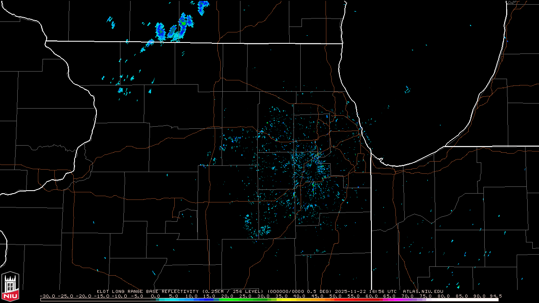The image size is (539, 303).
Task: Click the isolated echo over Lake Michigan
Action: click(x=407, y=89)
